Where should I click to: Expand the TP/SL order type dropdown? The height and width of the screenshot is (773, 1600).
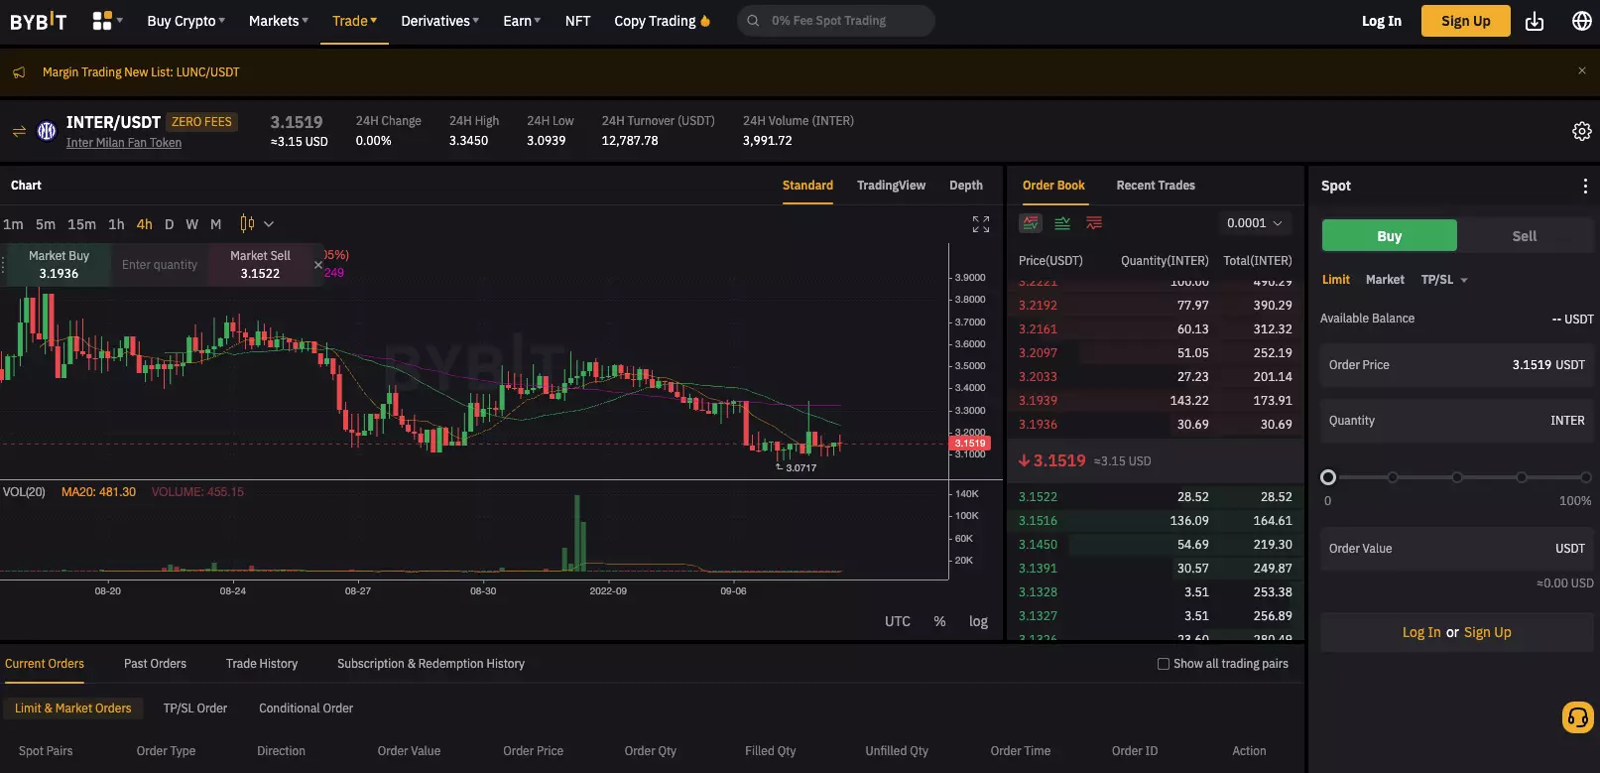click(1444, 280)
